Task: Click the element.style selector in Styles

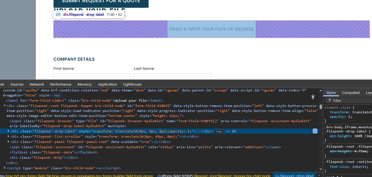Action: pos(338,107)
